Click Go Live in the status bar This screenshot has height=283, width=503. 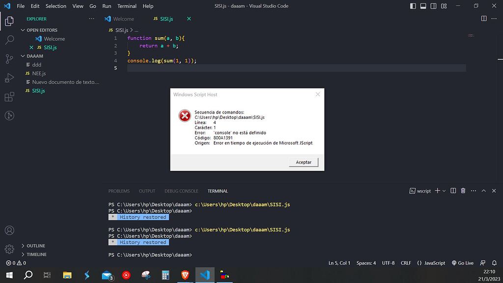462,263
